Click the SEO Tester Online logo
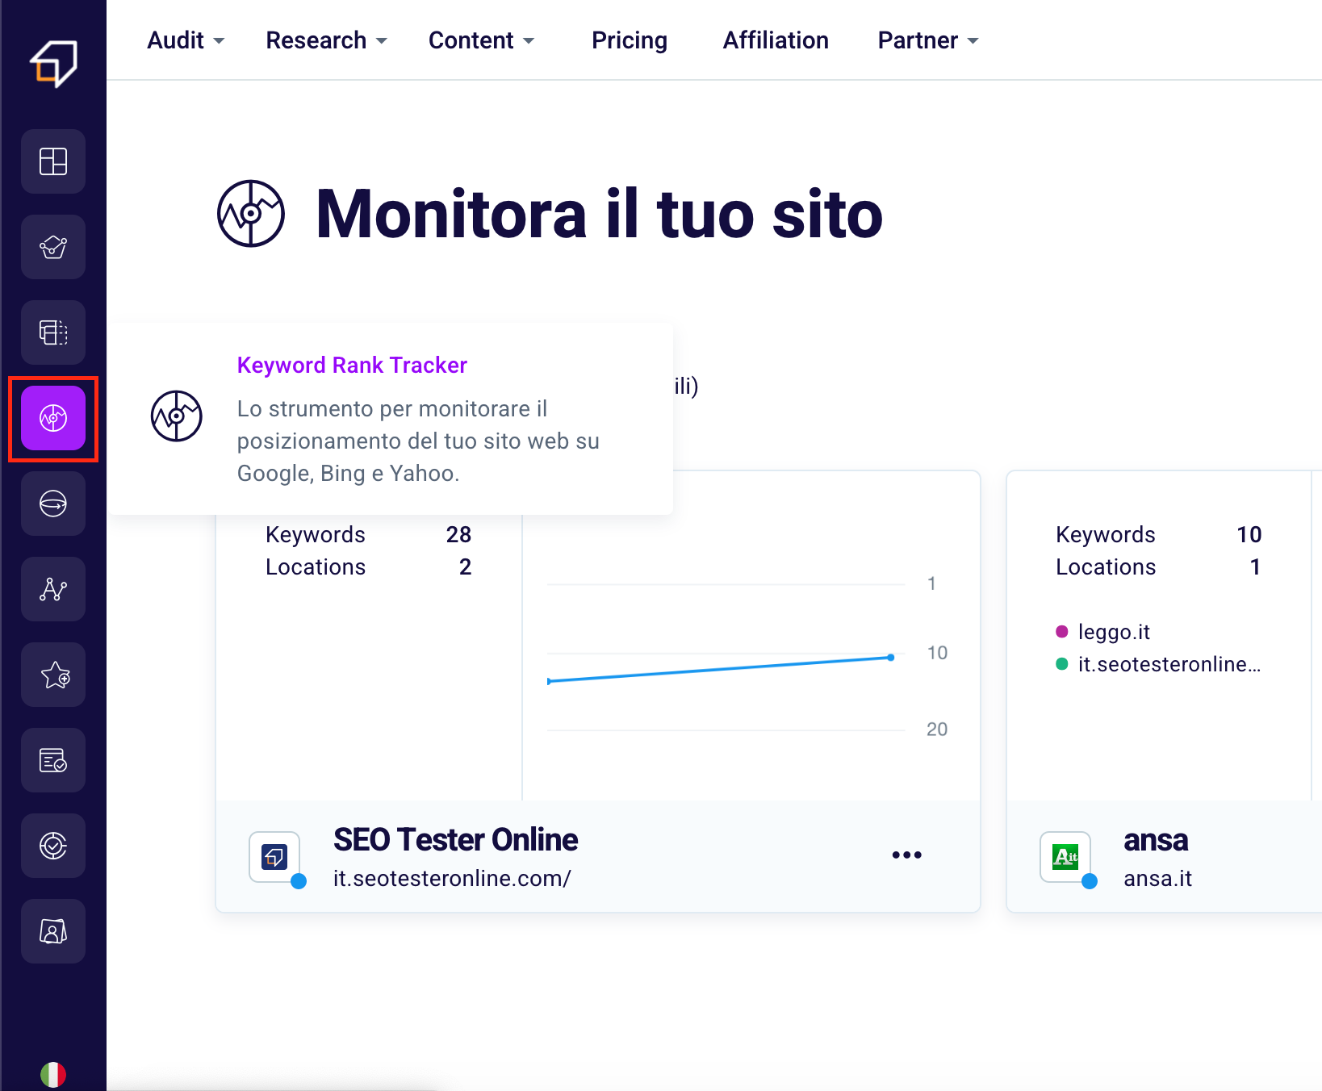This screenshot has height=1091, width=1322. 53,63
